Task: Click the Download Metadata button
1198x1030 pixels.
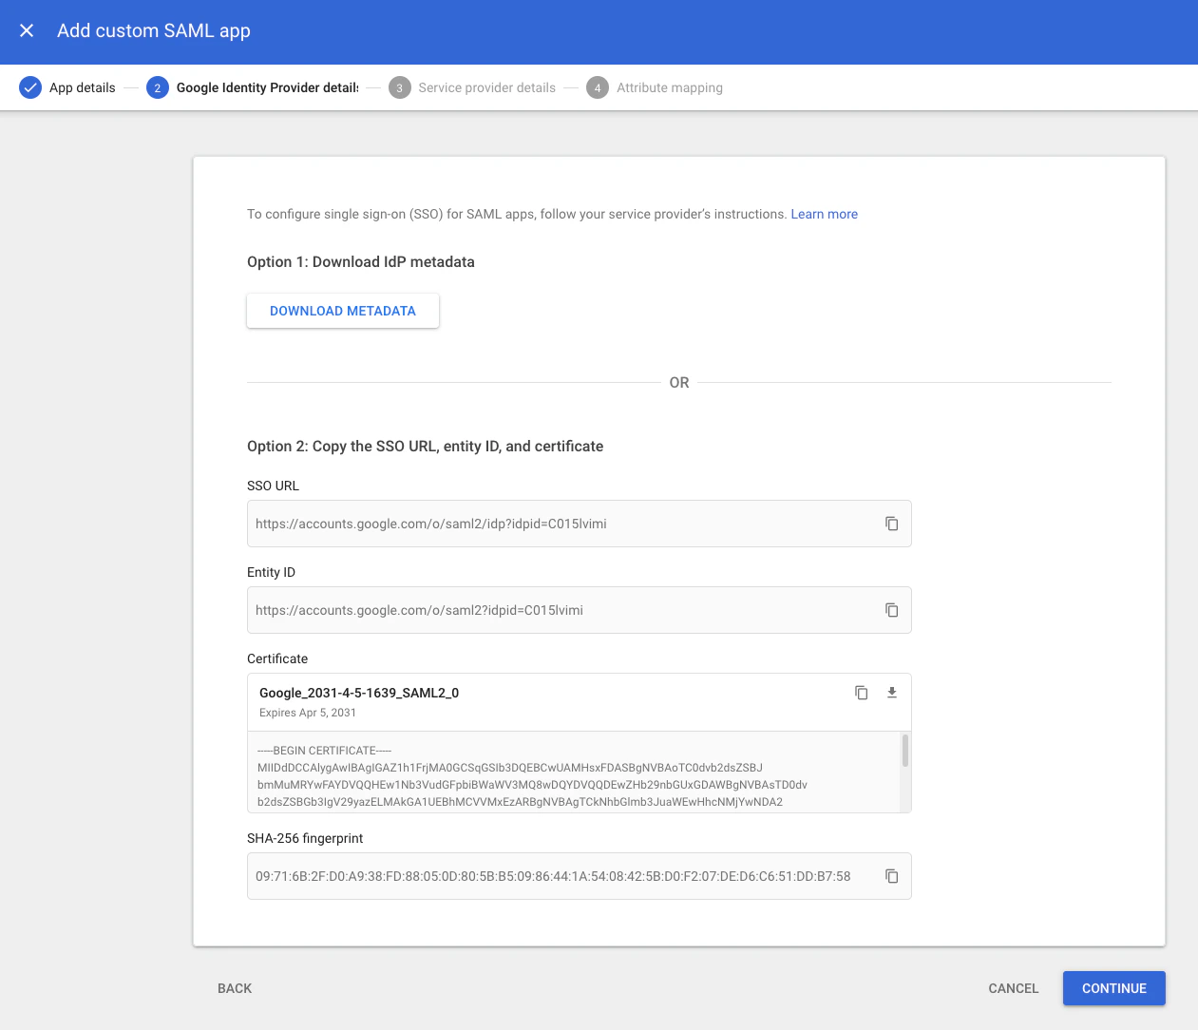Action: click(342, 311)
